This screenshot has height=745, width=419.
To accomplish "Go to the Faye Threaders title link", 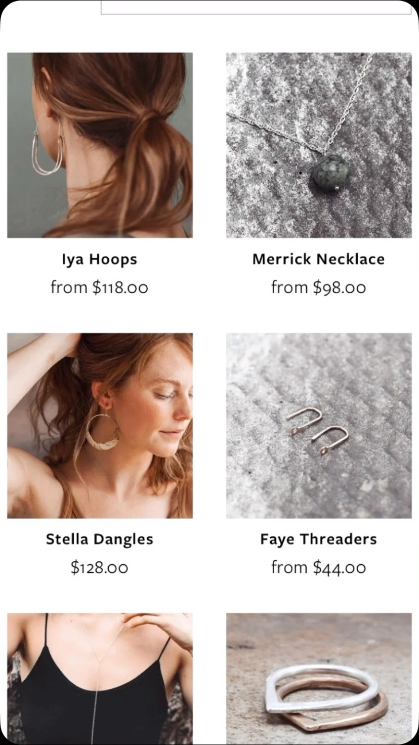I will tap(319, 540).
